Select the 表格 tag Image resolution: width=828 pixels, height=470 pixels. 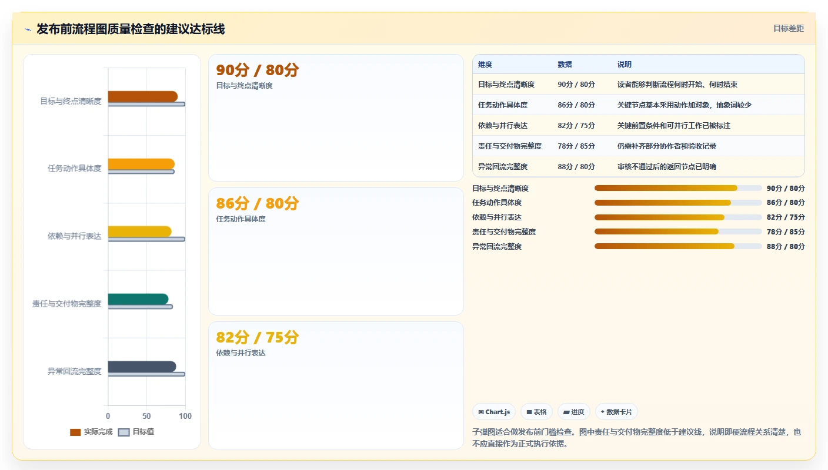tap(537, 412)
